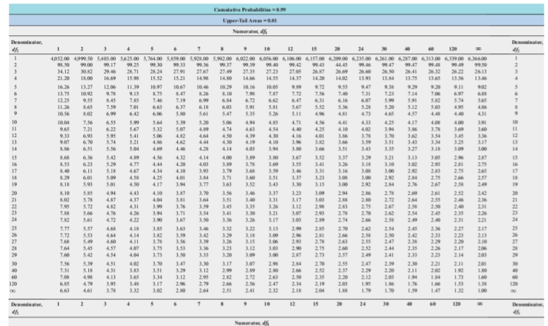Select the table value '4,999.50'
The image size is (548, 326).
83,59
